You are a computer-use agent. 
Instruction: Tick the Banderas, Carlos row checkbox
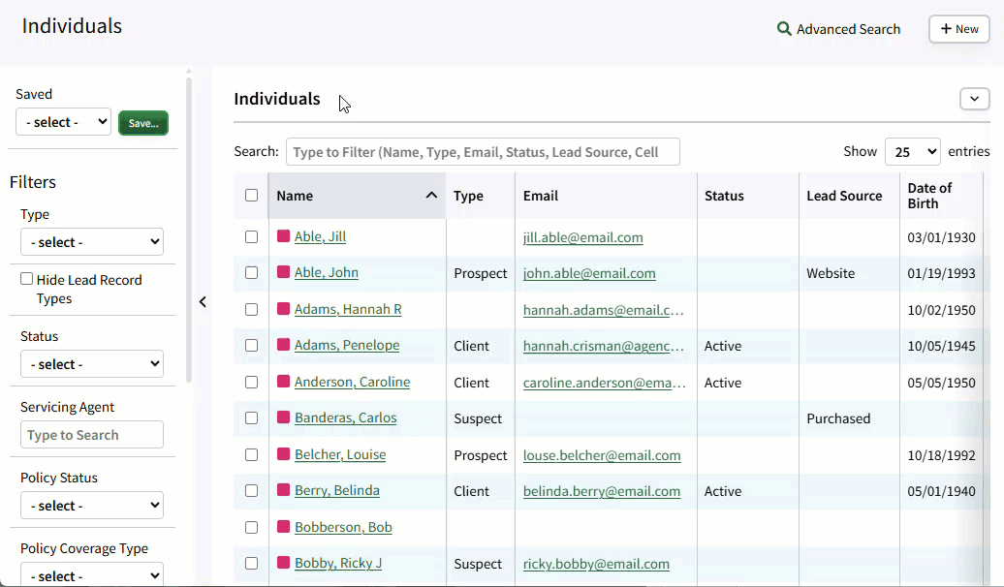coord(252,418)
